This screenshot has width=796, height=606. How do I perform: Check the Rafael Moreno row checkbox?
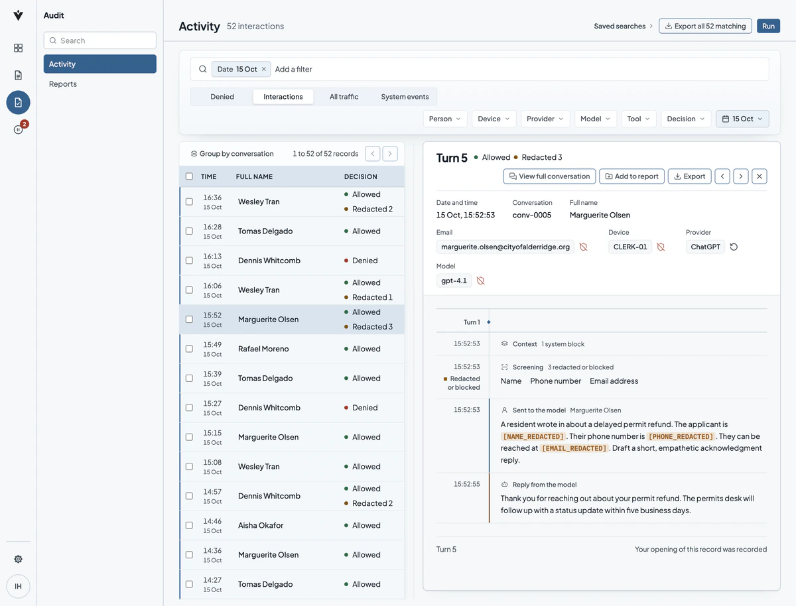pyautogui.click(x=189, y=349)
